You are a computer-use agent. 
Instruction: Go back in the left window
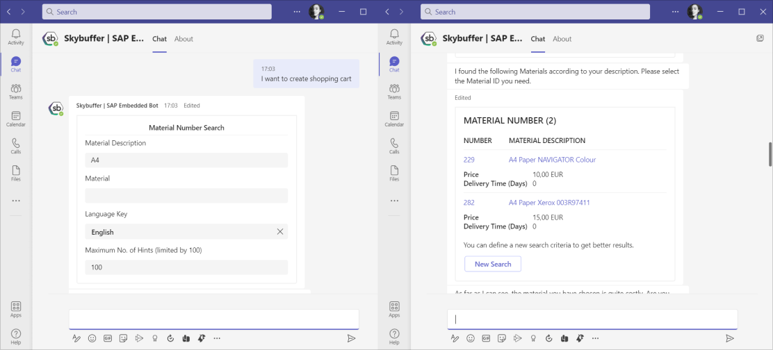9,12
